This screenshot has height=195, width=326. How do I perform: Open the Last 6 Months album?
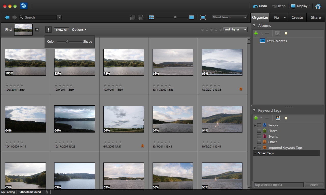[273, 41]
